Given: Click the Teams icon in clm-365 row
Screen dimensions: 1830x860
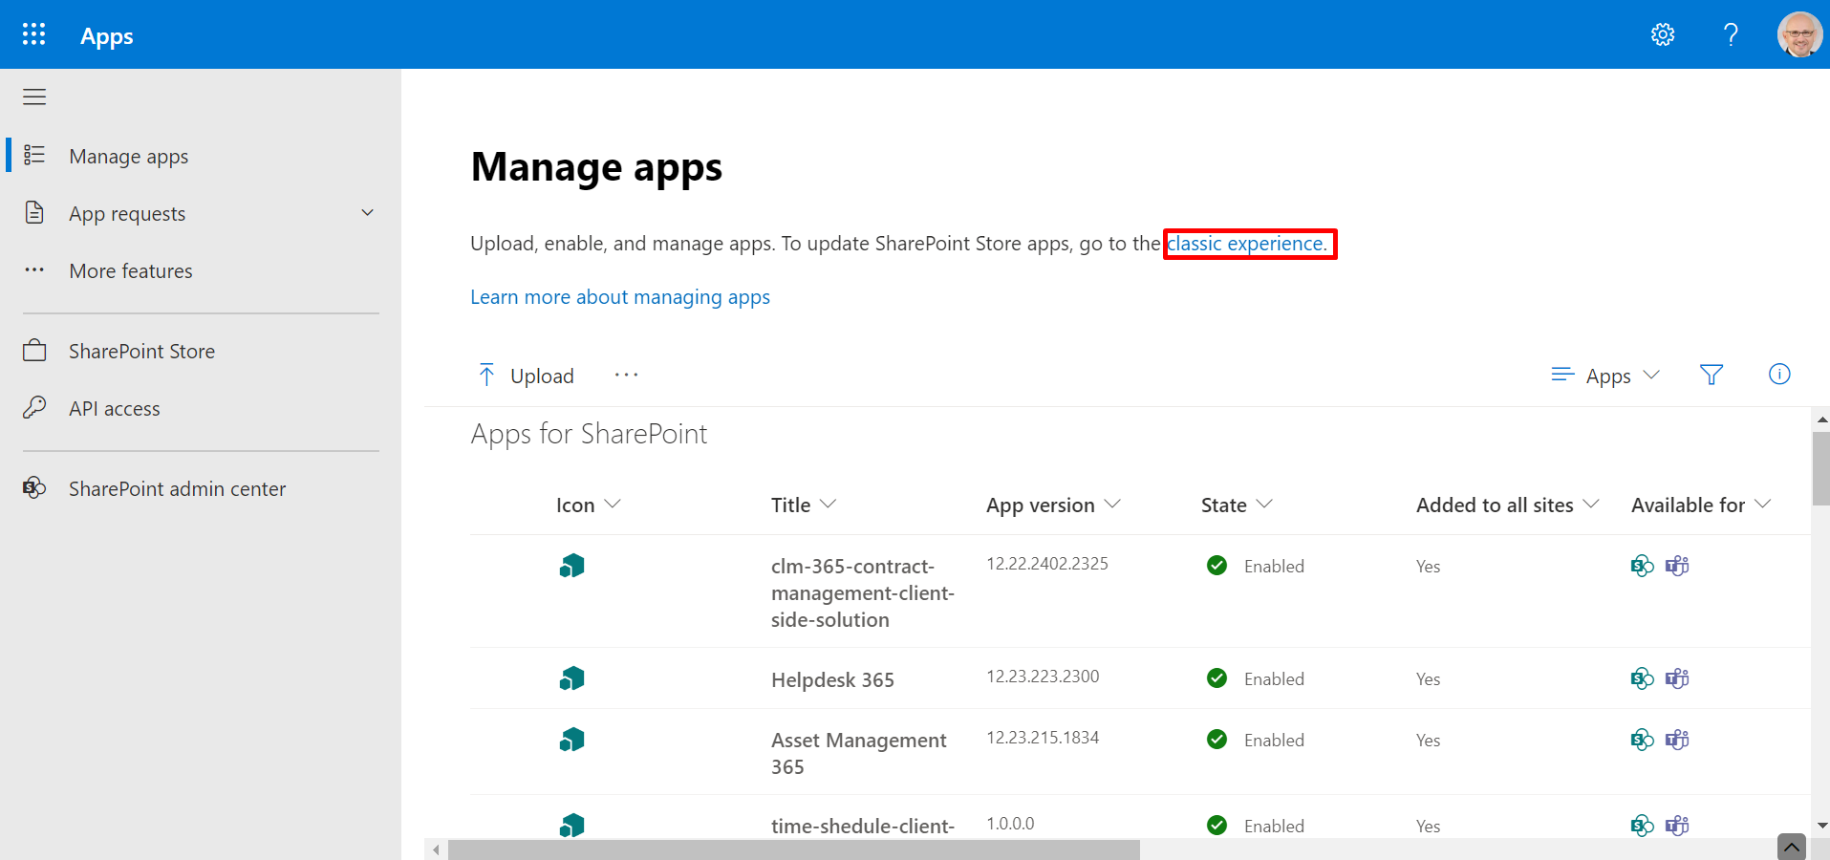Looking at the screenshot, I should [1677, 566].
